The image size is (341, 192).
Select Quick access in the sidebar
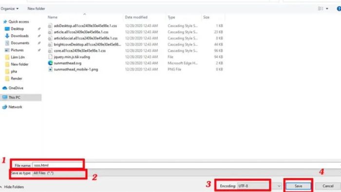(x=19, y=22)
